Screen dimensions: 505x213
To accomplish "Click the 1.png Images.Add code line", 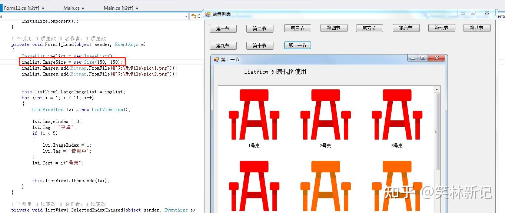I will pos(99,68).
